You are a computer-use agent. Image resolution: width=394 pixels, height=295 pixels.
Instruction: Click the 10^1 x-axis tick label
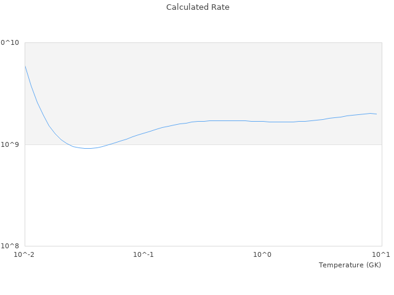coord(381,254)
